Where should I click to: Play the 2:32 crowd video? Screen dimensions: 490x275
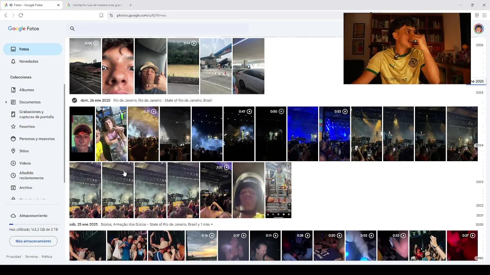pyautogui.click(x=216, y=190)
